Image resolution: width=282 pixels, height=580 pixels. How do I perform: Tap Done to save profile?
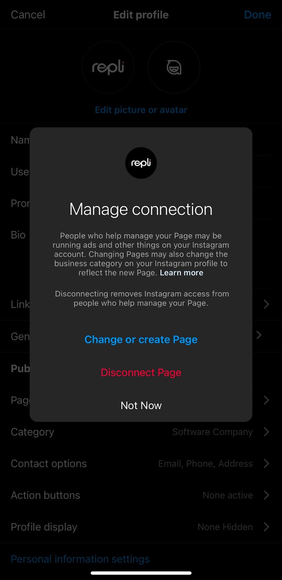(257, 14)
